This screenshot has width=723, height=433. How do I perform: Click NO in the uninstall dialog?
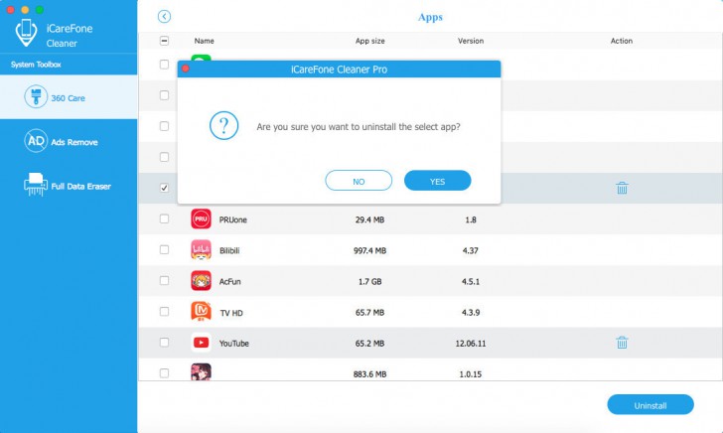coord(359,181)
